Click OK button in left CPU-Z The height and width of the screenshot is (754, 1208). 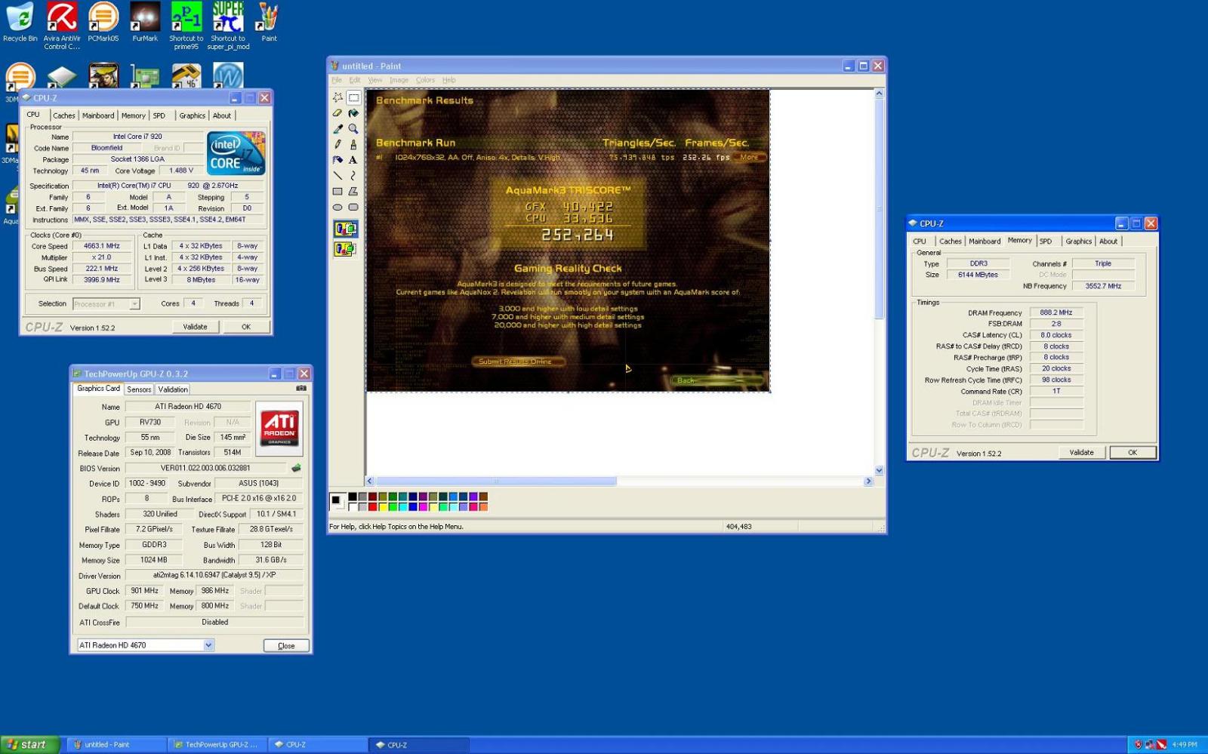click(x=246, y=327)
